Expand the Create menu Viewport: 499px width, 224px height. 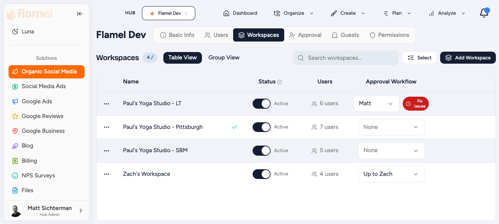pos(348,13)
